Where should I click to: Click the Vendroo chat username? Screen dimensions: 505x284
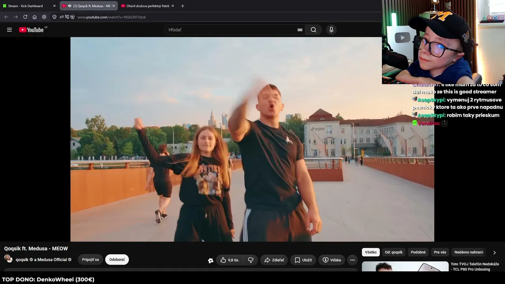(429, 123)
